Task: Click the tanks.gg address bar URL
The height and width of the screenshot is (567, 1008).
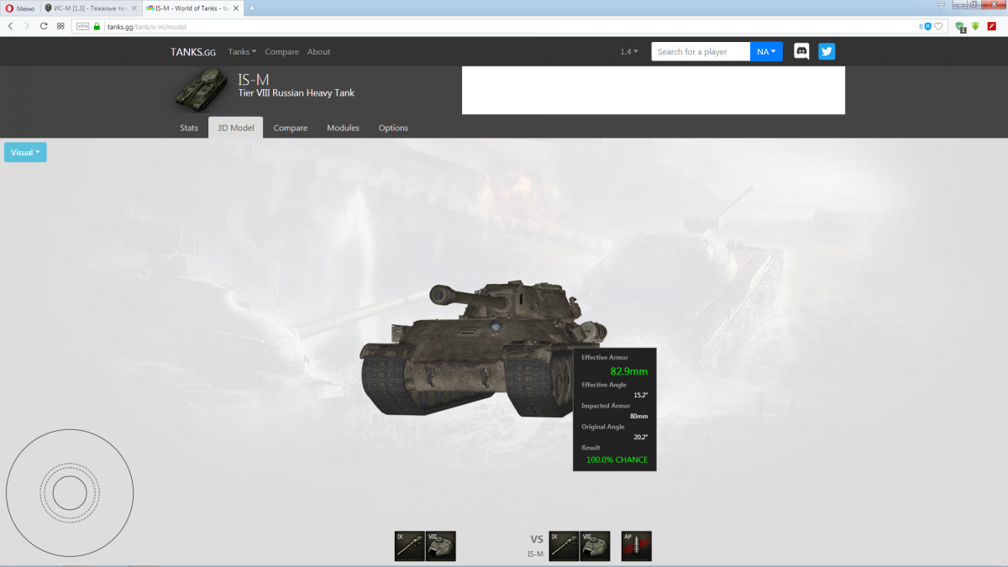Action: 147,26
